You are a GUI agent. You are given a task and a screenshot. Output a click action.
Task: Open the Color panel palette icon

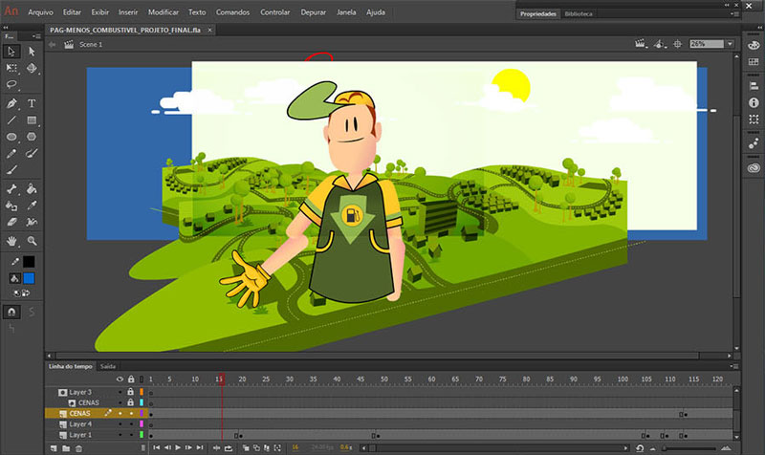pos(754,45)
